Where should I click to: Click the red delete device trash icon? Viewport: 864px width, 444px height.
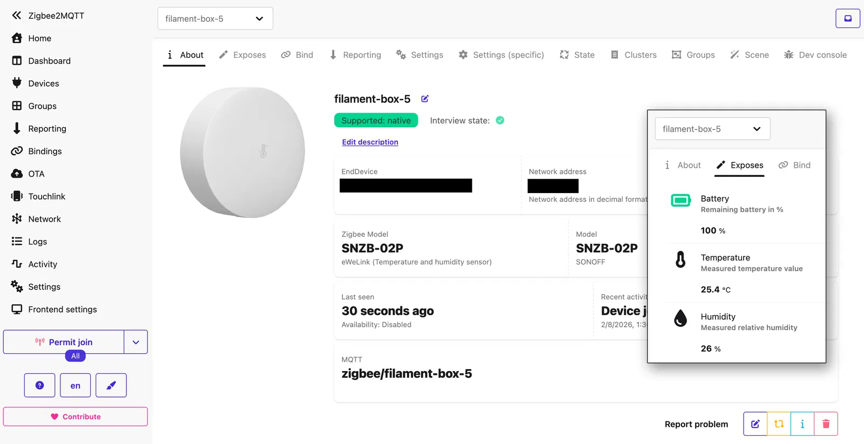826,424
